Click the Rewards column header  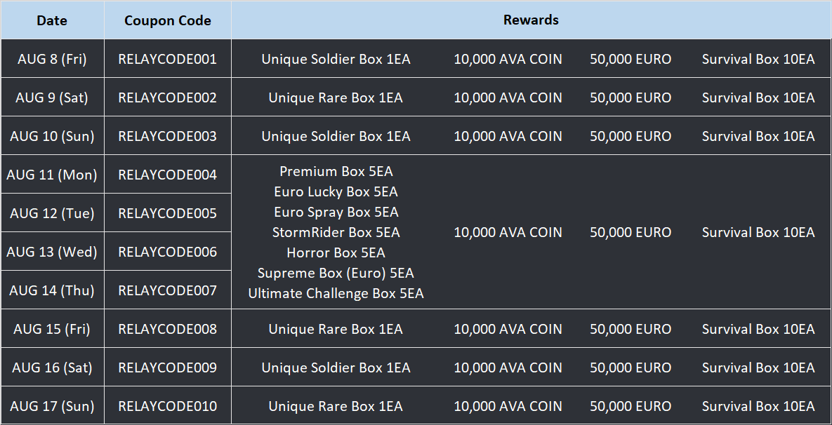tap(531, 20)
